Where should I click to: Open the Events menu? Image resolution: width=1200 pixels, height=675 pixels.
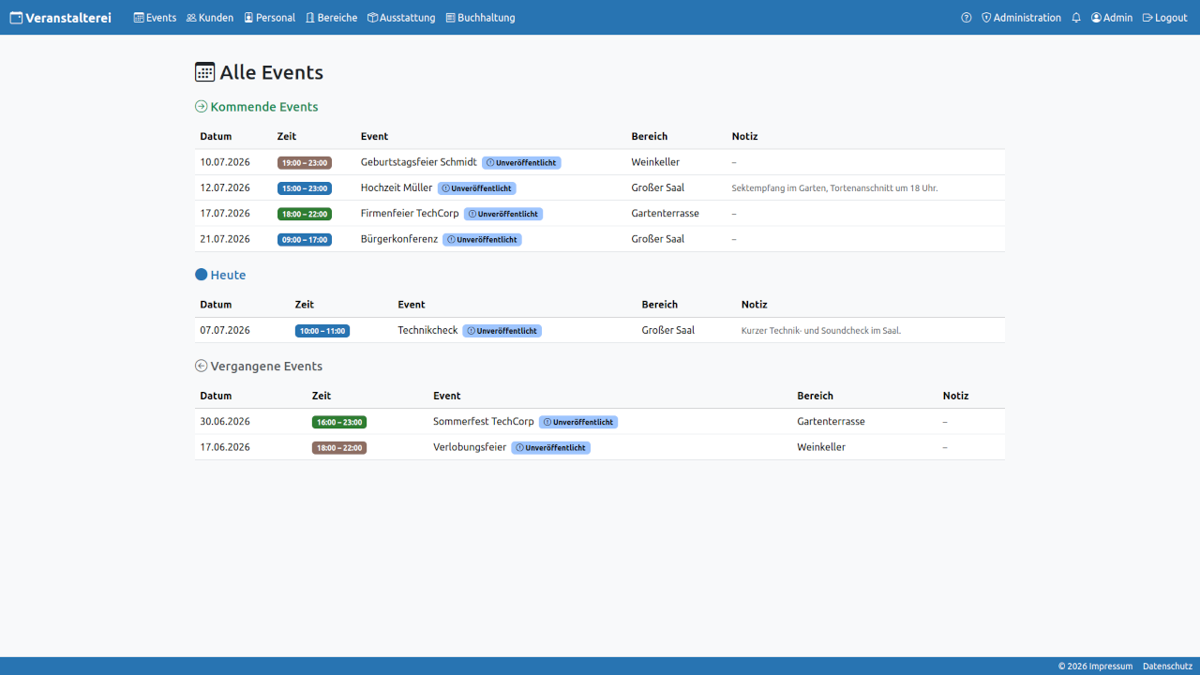pyautogui.click(x=155, y=18)
